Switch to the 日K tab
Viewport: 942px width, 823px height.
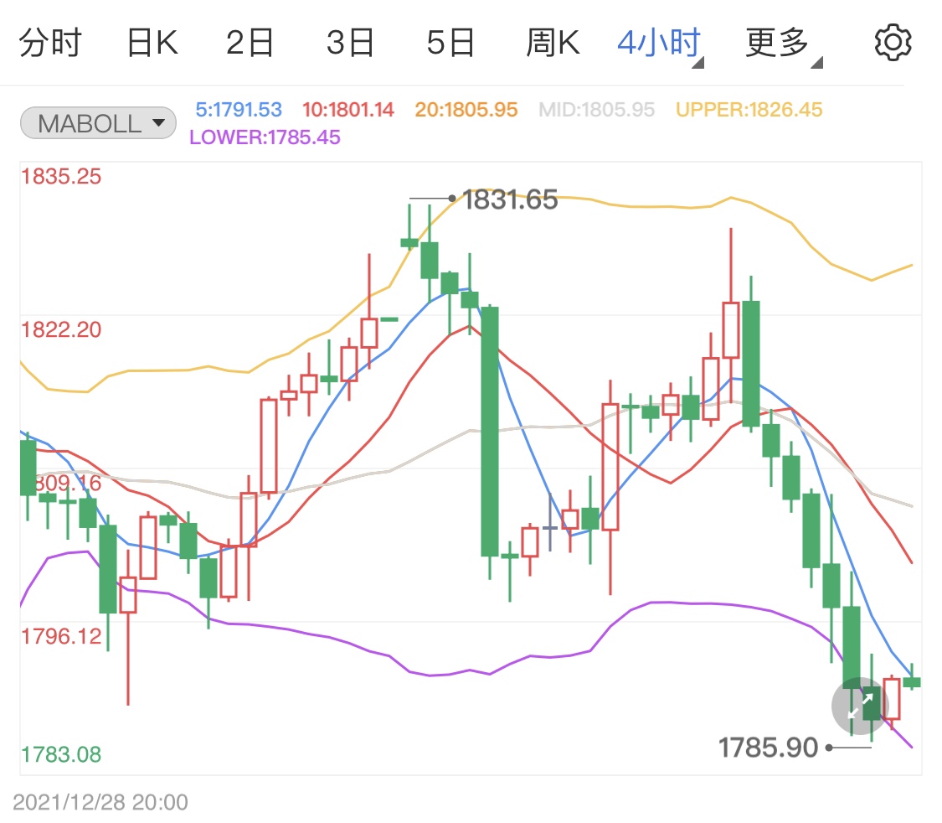tap(152, 43)
